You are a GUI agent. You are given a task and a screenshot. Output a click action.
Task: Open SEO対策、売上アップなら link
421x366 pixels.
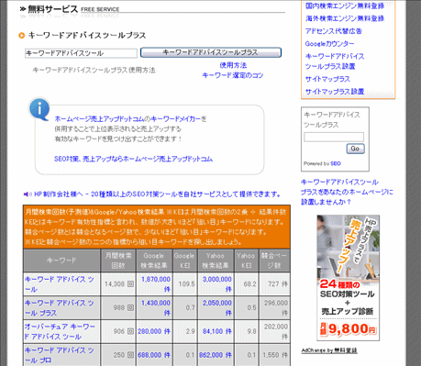click(133, 159)
